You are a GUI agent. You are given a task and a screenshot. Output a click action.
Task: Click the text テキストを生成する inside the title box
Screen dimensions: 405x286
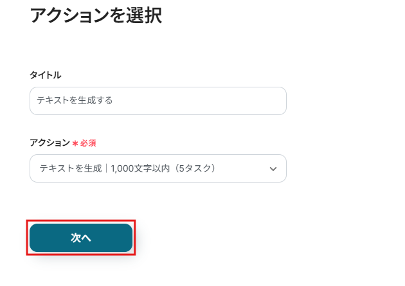[x=75, y=101]
